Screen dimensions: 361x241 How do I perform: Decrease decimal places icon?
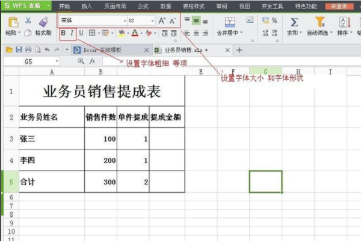tap(274, 33)
